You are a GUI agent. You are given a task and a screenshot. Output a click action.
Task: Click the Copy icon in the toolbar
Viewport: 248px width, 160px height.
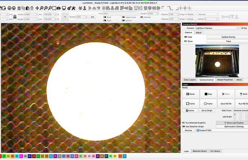click(x=23, y=8)
